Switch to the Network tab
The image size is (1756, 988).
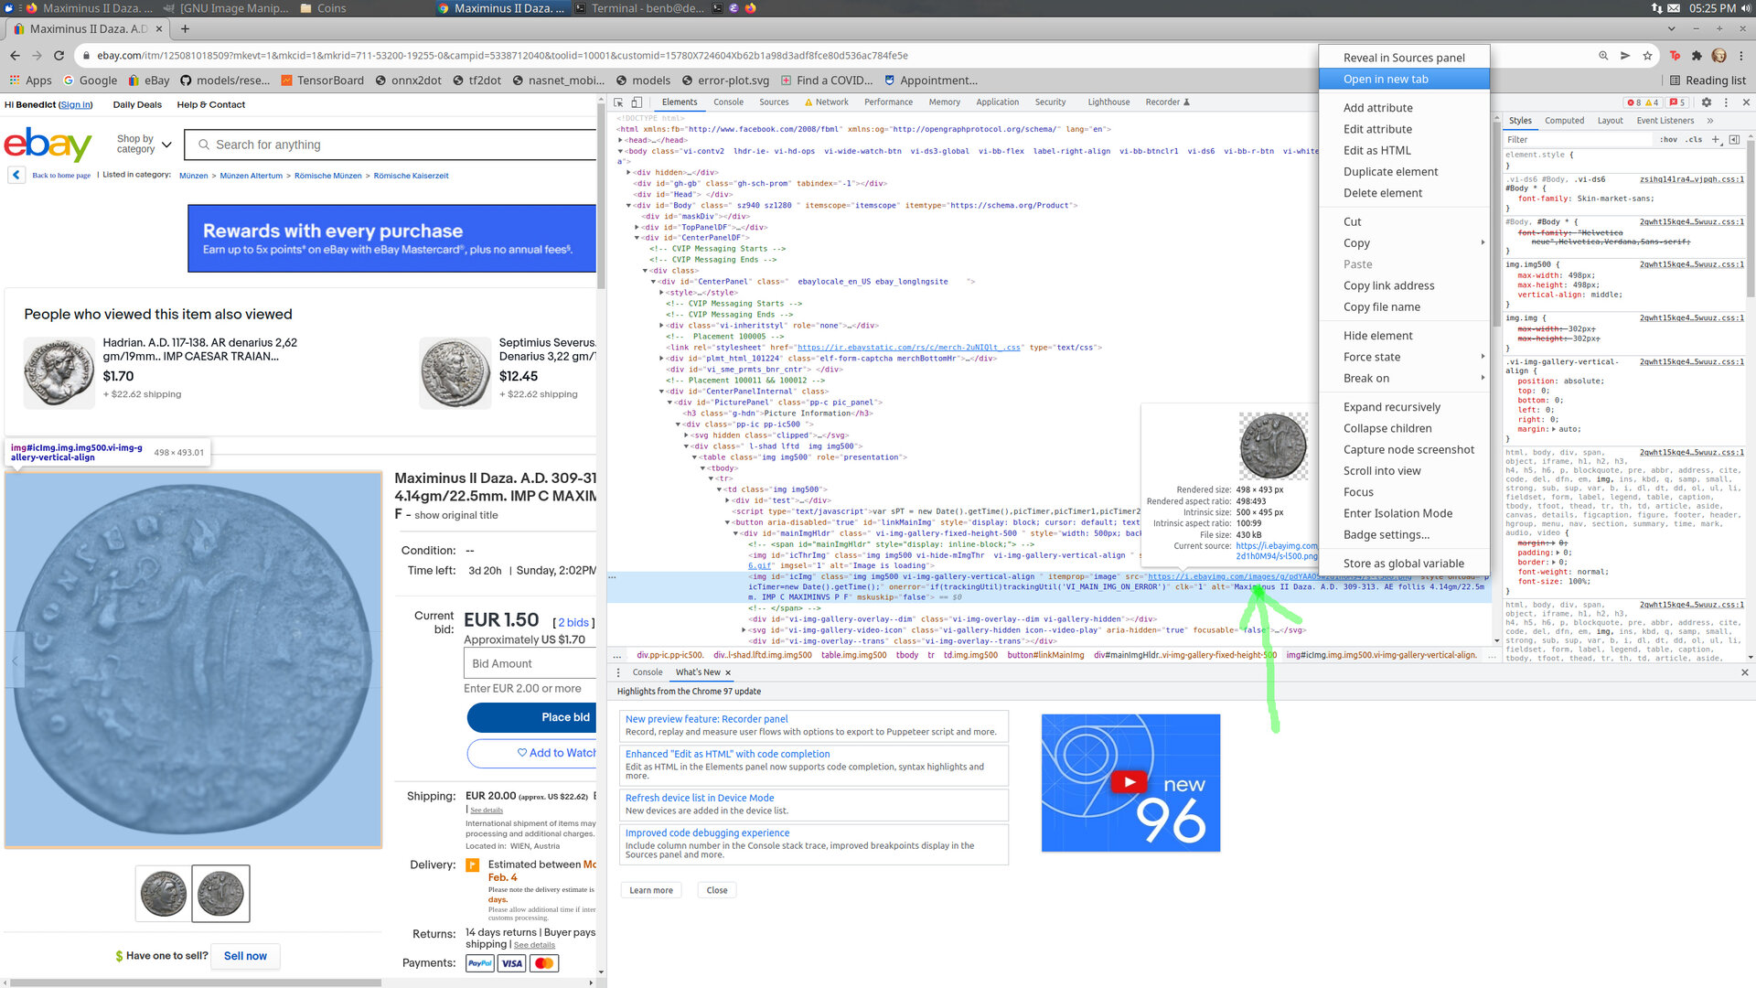pyautogui.click(x=831, y=102)
